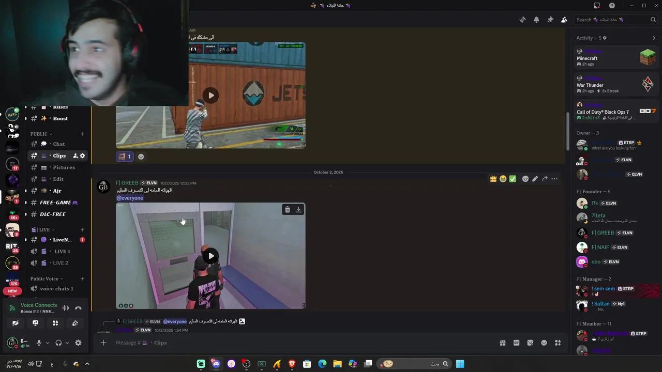Open the Rules channel

click(57, 107)
